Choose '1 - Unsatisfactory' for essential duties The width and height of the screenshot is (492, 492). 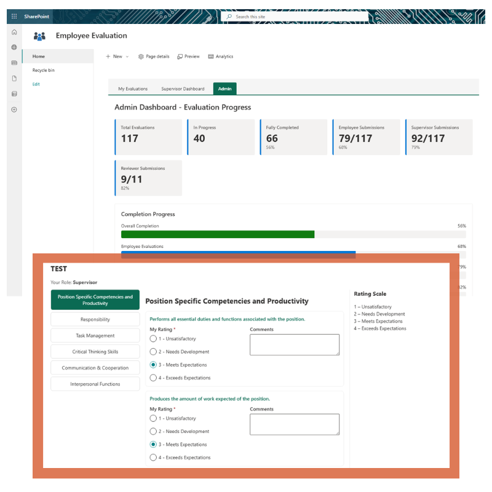pyautogui.click(x=154, y=338)
